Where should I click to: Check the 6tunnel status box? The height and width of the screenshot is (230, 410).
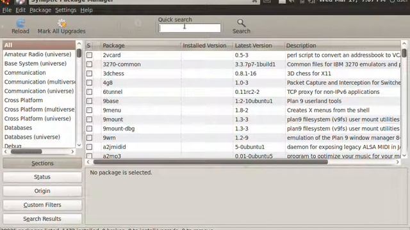pos(90,92)
